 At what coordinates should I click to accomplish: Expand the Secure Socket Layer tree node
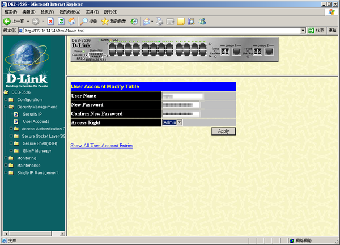11,136
